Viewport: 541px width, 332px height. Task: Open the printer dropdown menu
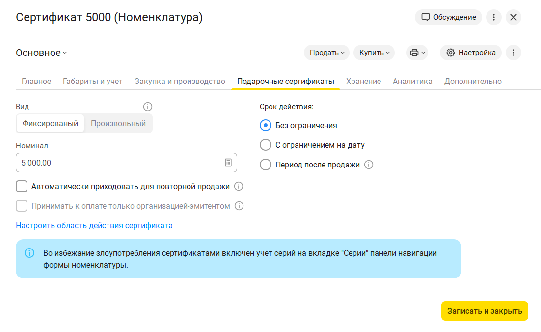point(417,53)
